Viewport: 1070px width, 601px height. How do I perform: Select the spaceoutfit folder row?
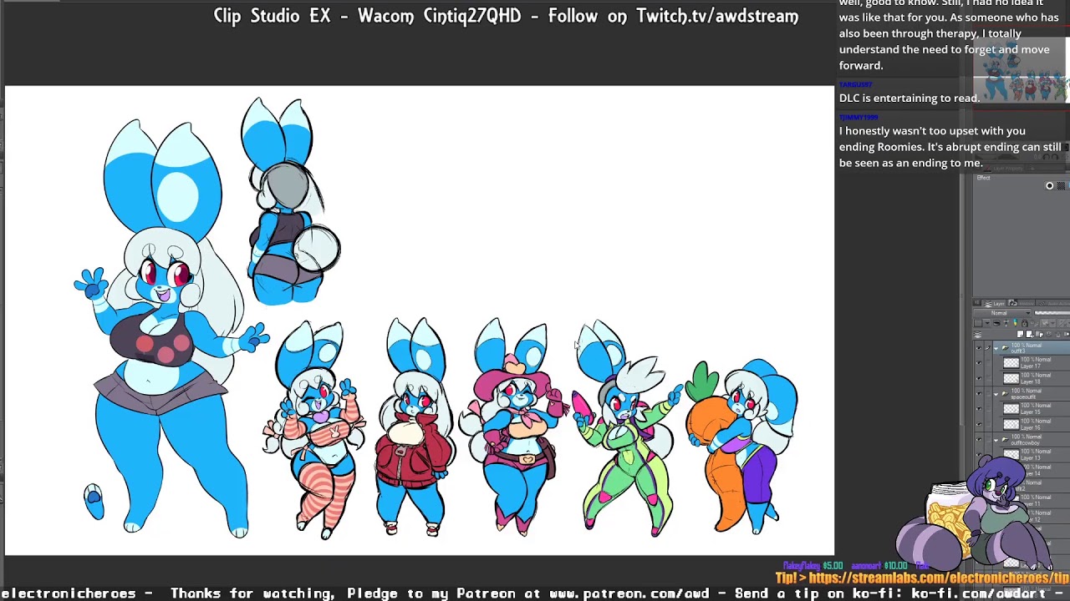point(1031,393)
